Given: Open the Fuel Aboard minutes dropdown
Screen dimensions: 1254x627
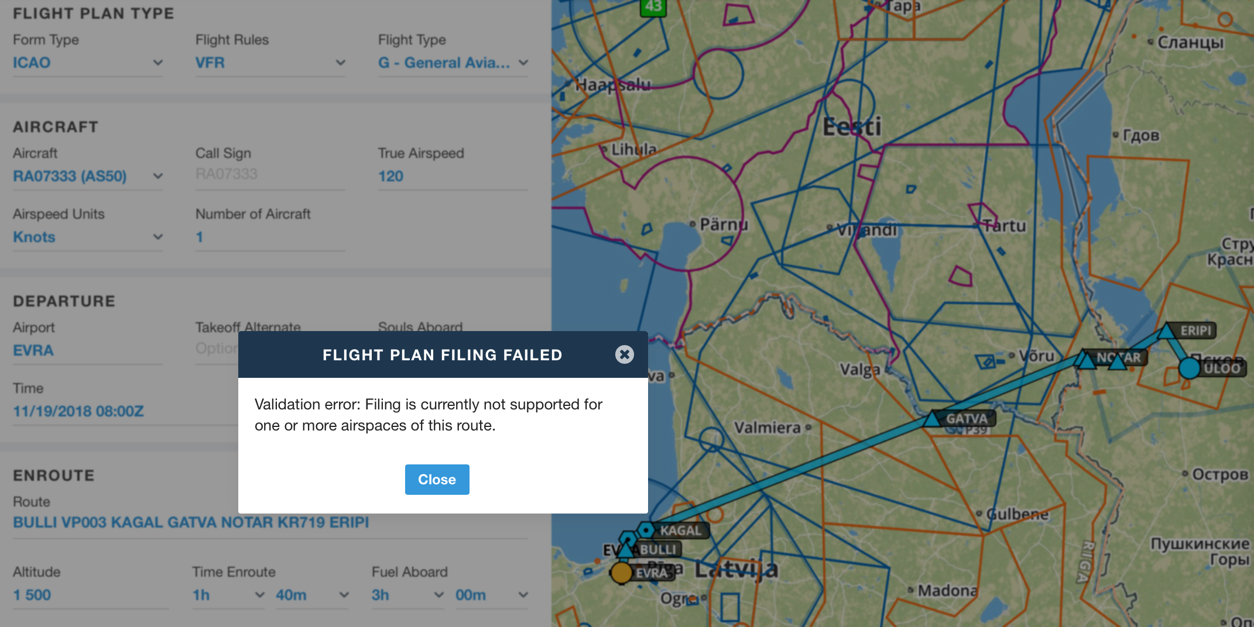Looking at the screenshot, I should [x=491, y=595].
